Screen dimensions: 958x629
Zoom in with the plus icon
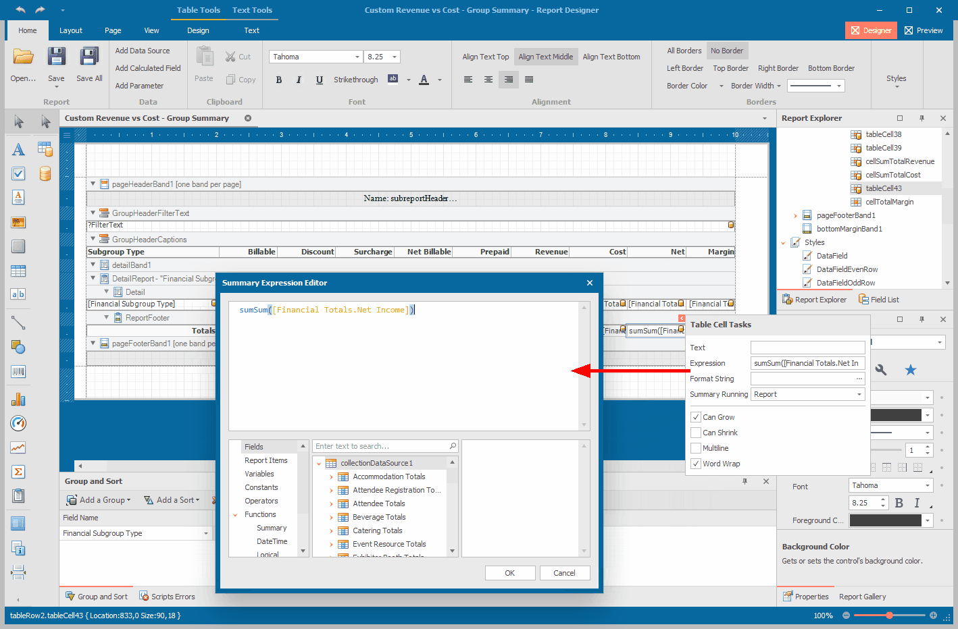[x=933, y=616]
